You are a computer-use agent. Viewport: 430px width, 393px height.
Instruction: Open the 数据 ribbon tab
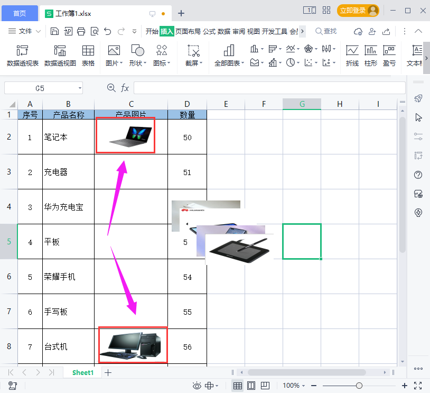224,31
